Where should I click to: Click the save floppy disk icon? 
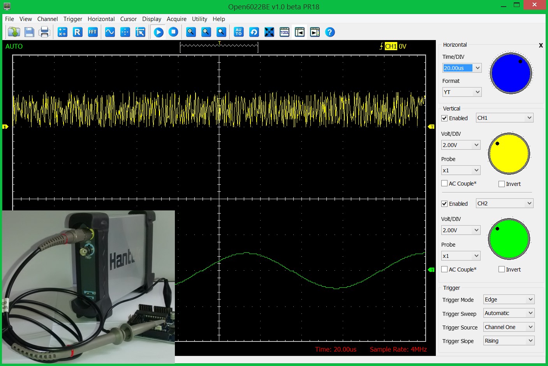click(x=29, y=32)
